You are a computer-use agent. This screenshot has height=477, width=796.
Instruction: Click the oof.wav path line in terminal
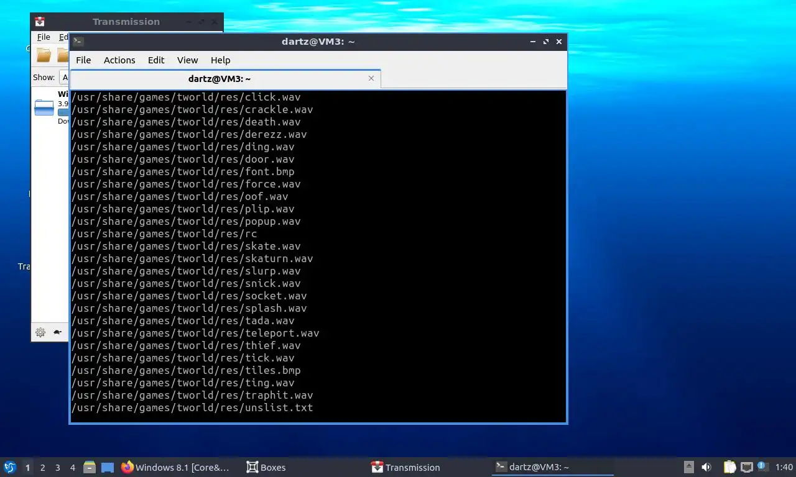pos(180,197)
